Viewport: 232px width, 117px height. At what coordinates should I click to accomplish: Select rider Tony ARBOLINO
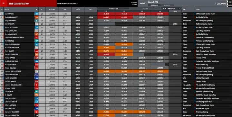point(11,31)
